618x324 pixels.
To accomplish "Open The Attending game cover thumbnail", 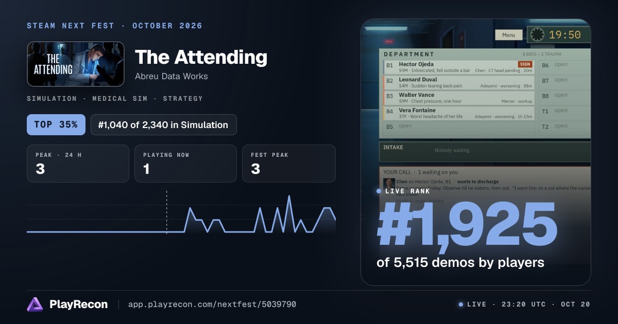I will point(76,64).
